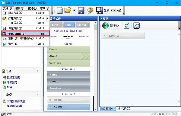The height and width of the screenshot is (116, 181).
Task: Open the 帮助(H) menu
Action: pyautogui.click(x=45, y=8)
